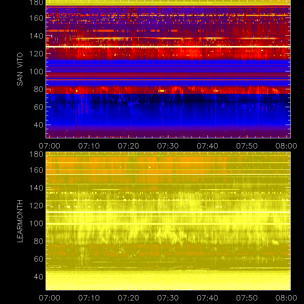Screen dimensions: 304x304
Task: Select the 80 frequency label on SAN VITO plot
Action: pos(39,89)
